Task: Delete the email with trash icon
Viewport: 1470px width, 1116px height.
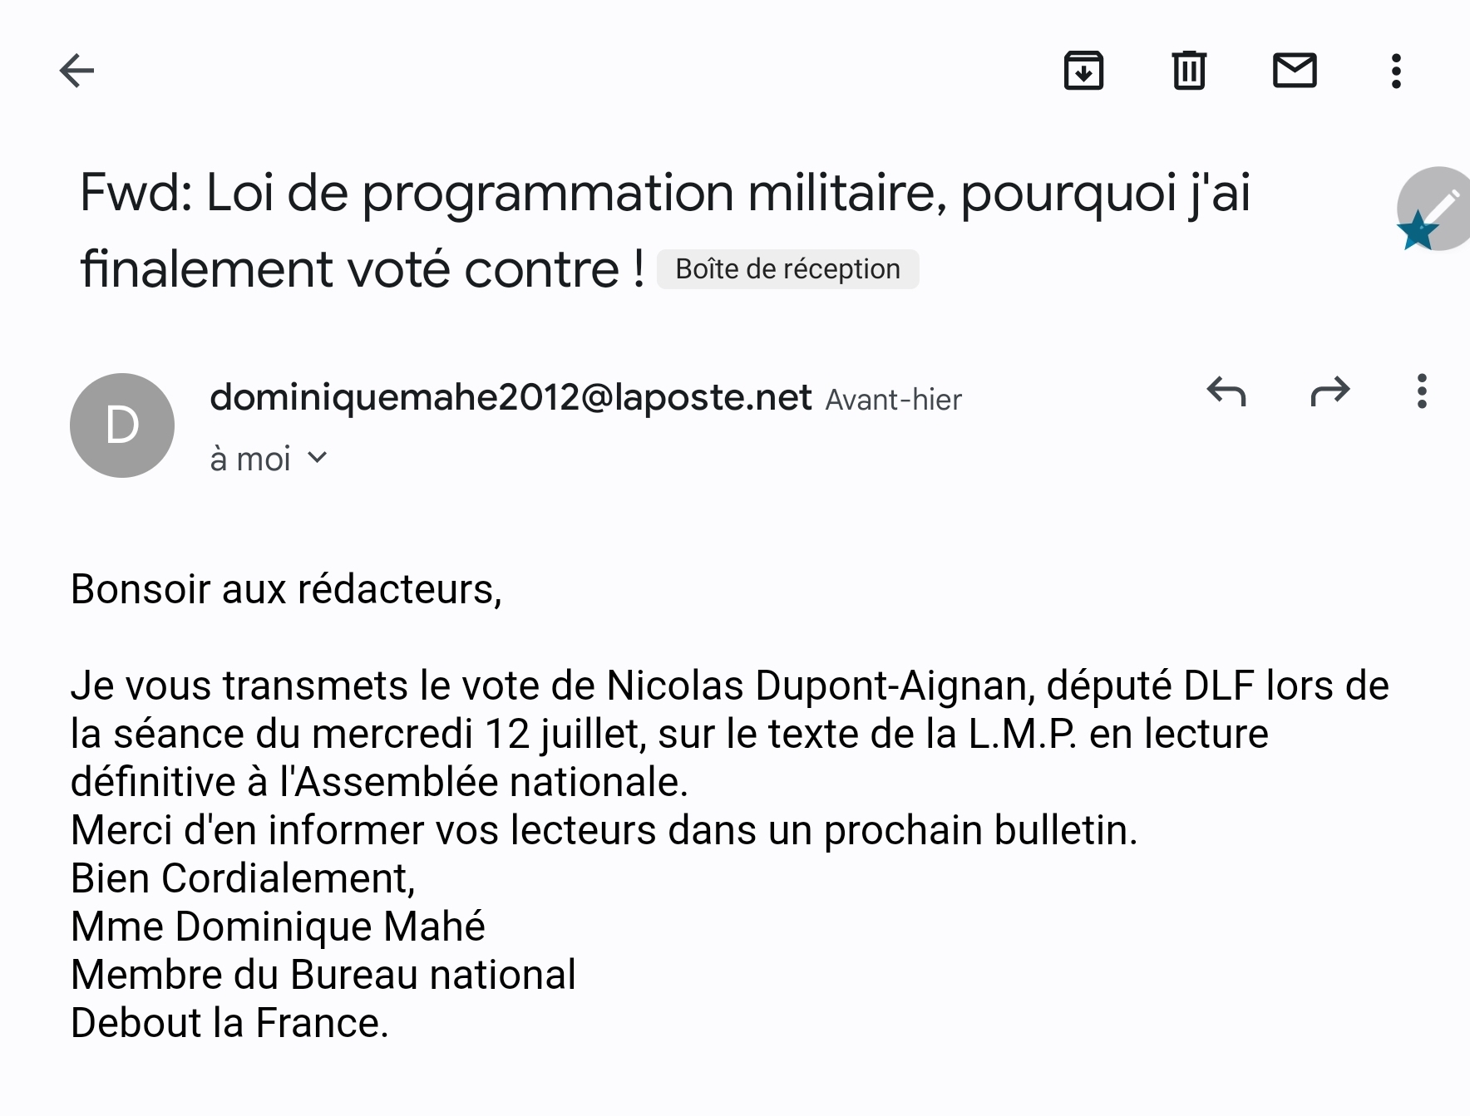Action: tap(1189, 71)
